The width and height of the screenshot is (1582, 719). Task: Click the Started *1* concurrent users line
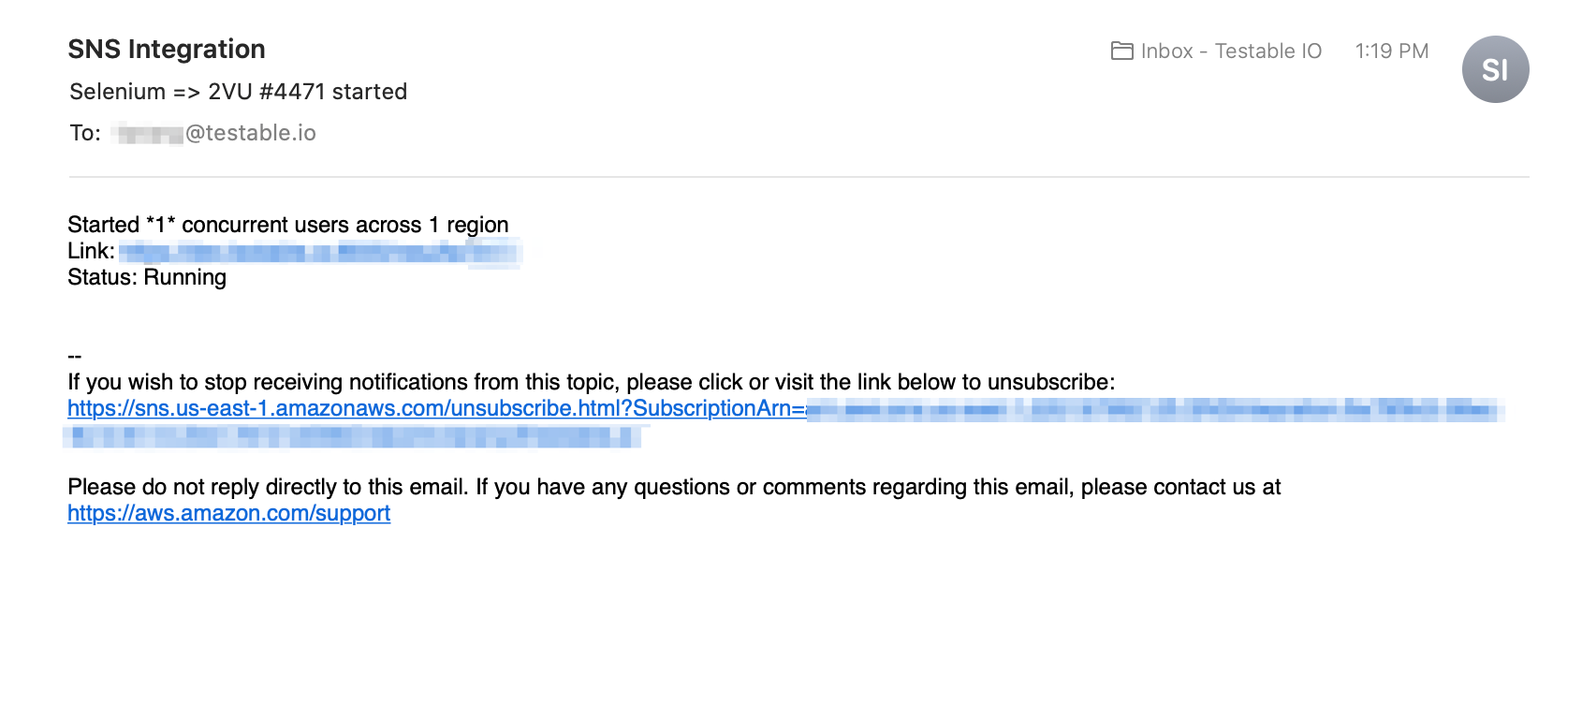tap(288, 225)
